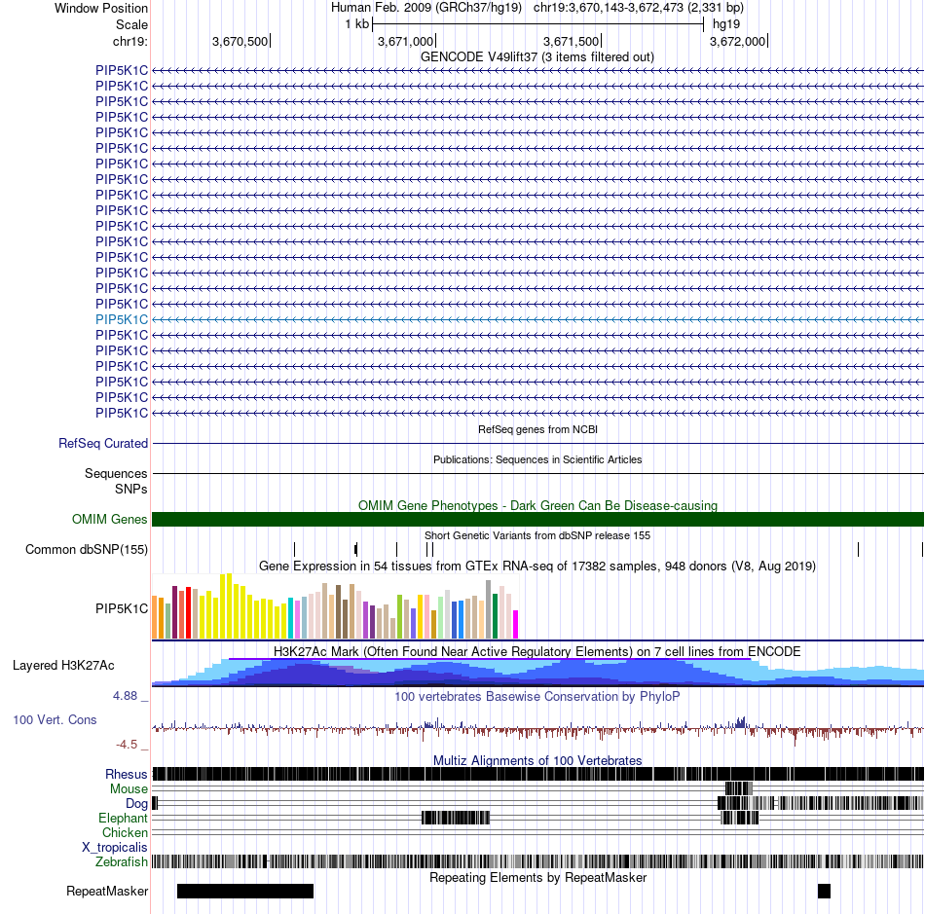
Task: Click the layered H3K27Ac signal graph
Action: point(538,673)
